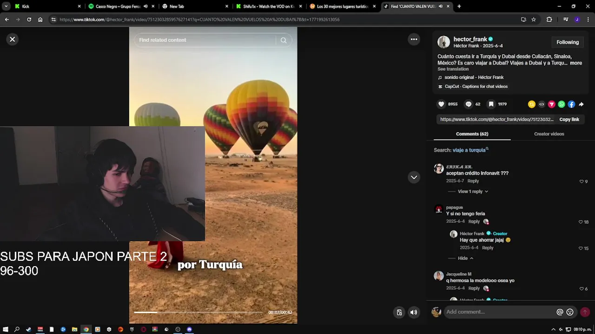Reply to papagua's comment
Image resolution: width=595 pixels, height=334 pixels.
click(474, 222)
